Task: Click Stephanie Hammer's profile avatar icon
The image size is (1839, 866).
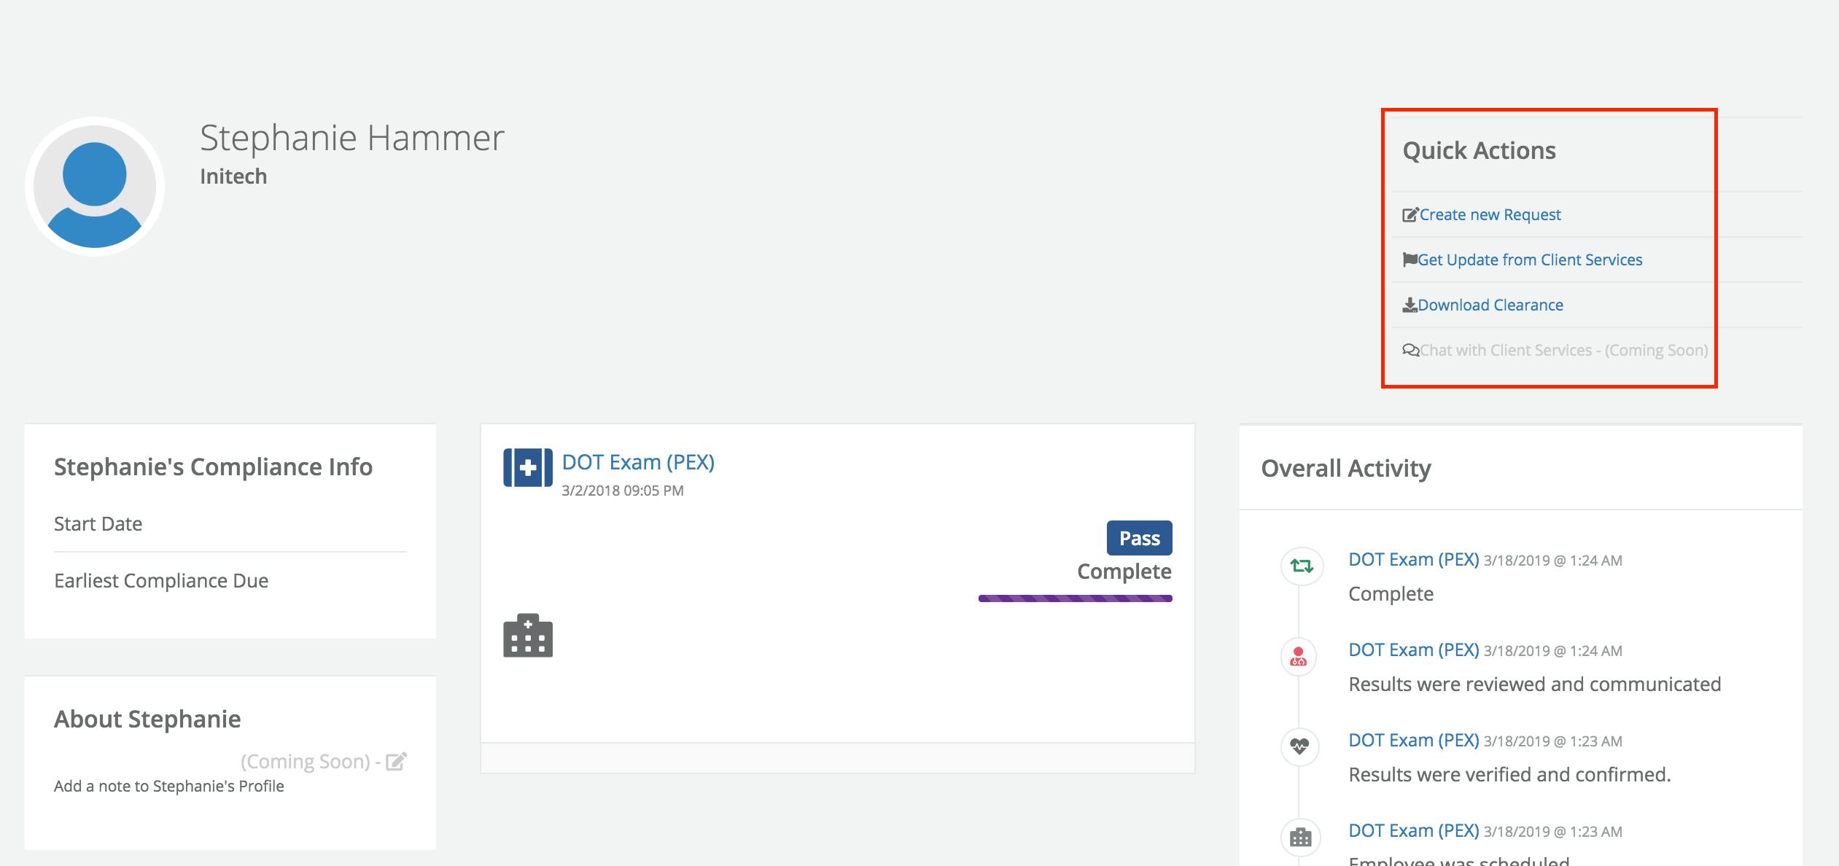Action: click(95, 187)
